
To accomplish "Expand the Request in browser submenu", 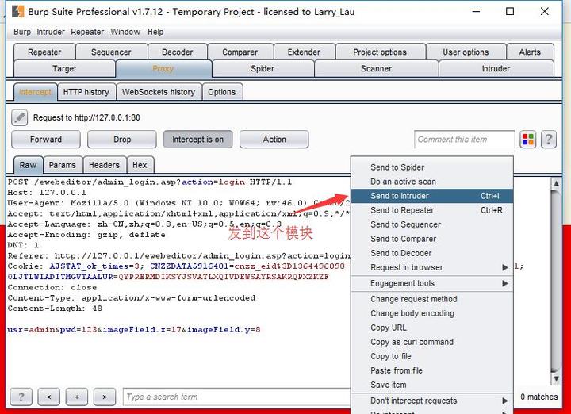I will tap(432, 267).
